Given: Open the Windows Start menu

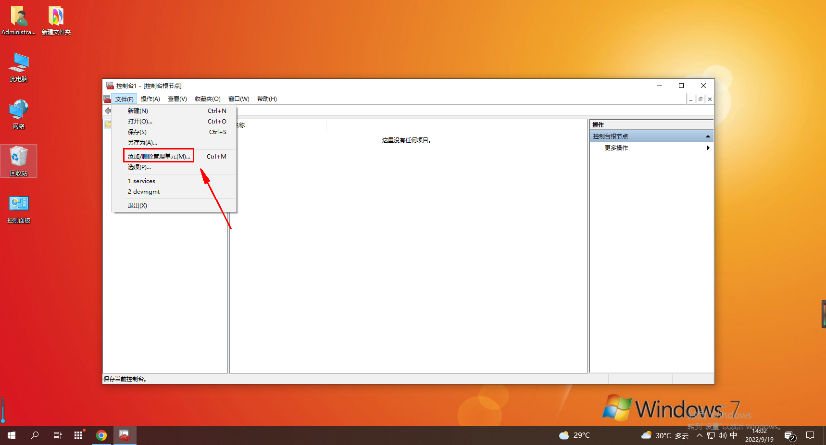Looking at the screenshot, I should click(x=12, y=435).
